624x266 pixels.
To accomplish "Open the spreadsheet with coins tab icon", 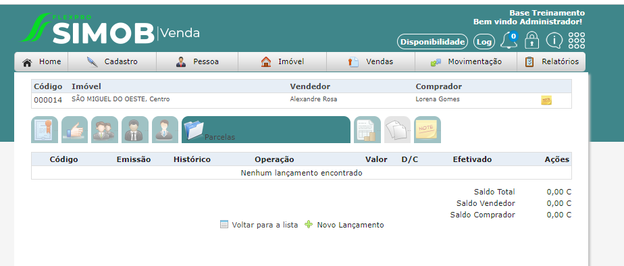I will point(367,130).
